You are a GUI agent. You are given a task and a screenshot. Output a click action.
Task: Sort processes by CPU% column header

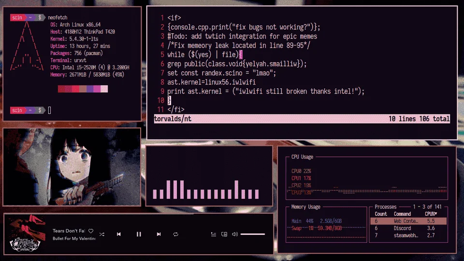pyautogui.click(x=431, y=214)
